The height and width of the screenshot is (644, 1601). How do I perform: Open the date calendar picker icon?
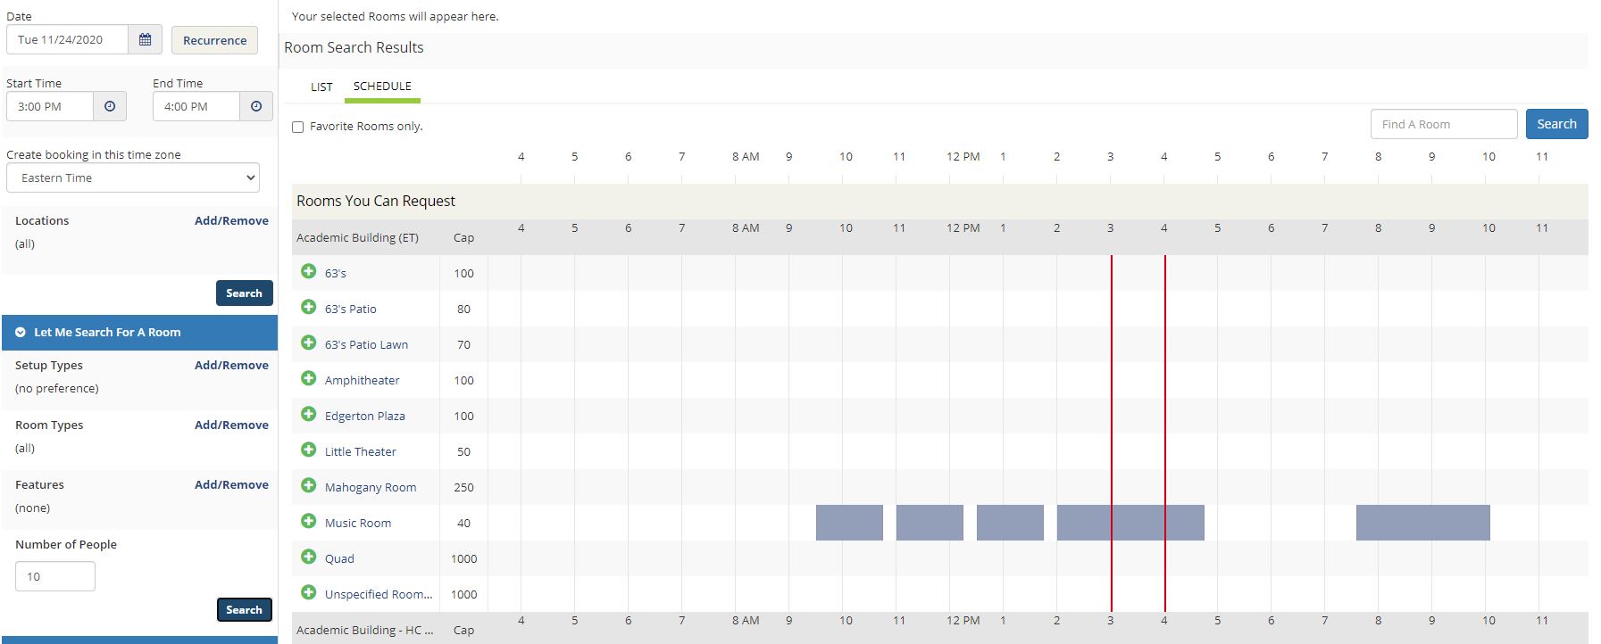point(146,39)
